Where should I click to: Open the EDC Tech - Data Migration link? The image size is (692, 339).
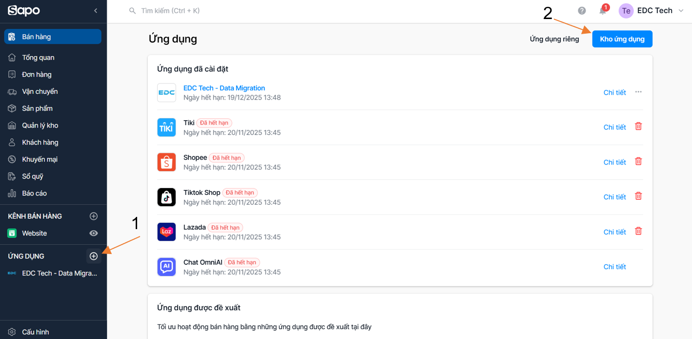coord(224,88)
